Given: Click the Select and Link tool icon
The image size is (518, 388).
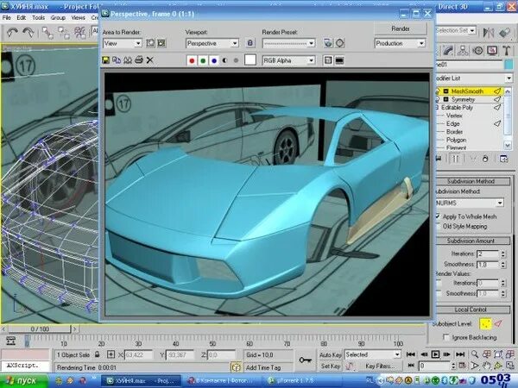Looking at the screenshot, I should point(47,33).
